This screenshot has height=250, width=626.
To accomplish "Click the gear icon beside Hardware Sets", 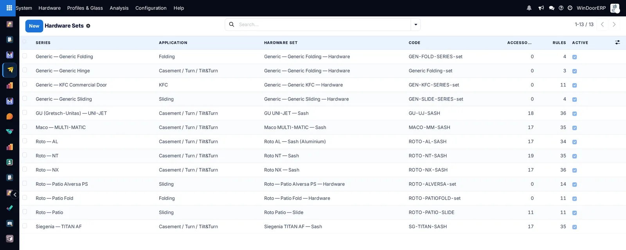I will click(x=88, y=26).
